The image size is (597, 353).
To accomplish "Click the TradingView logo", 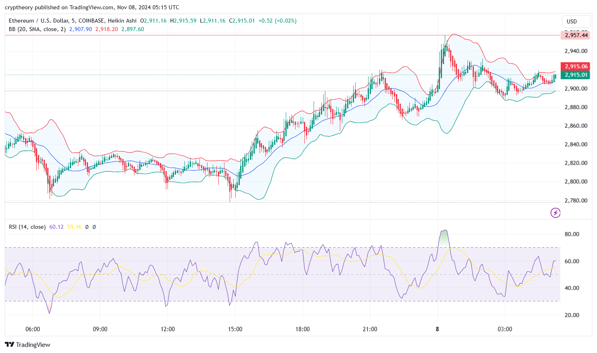I will 27,345.
